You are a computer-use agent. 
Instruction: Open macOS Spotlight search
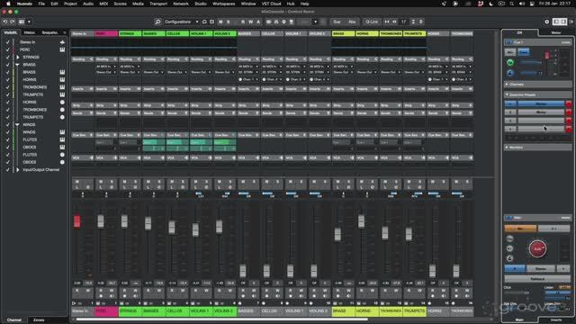coord(512,4)
